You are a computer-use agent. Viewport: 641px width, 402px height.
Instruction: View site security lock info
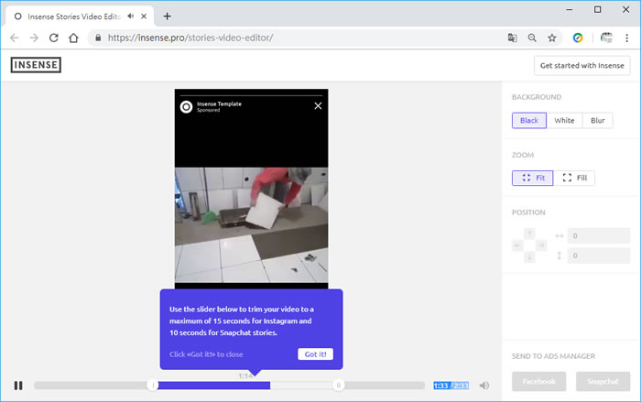pos(98,38)
